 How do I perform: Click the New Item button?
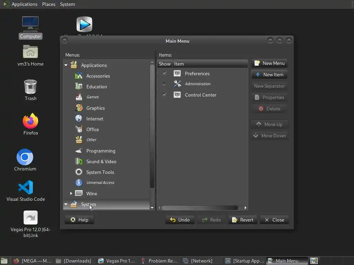click(x=269, y=75)
